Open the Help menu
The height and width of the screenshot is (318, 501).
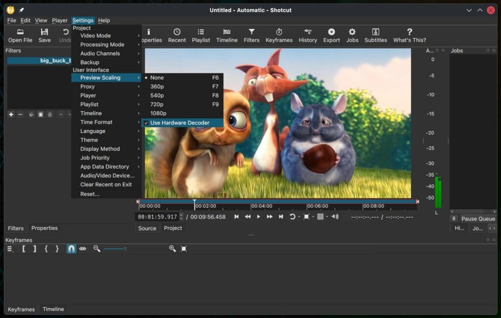click(x=104, y=20)
